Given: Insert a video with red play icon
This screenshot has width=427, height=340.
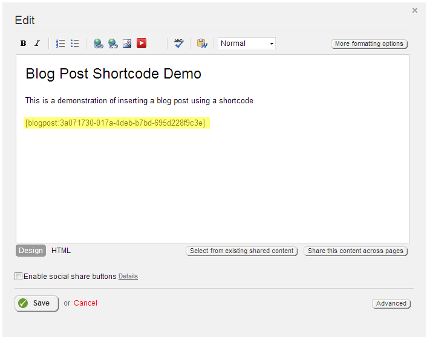Looking at the screenshot, I should pos(142,43).
